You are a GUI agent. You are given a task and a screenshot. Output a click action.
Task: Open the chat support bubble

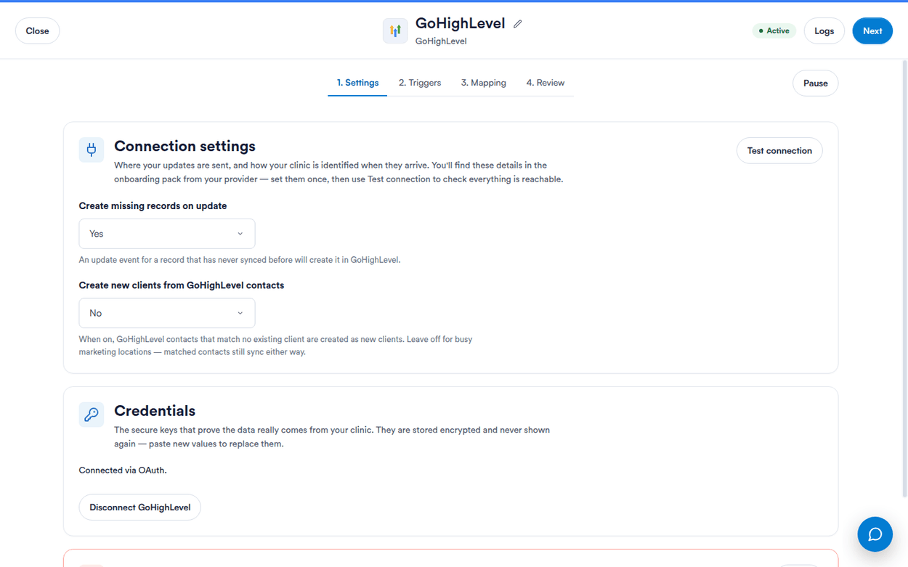875,534
